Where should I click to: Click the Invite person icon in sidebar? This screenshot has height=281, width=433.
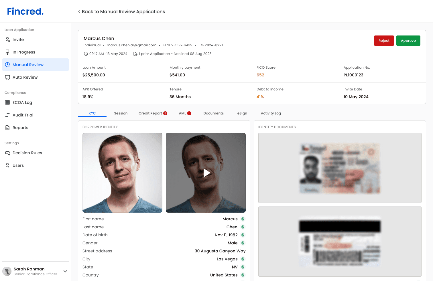click(x=8, y=39)
